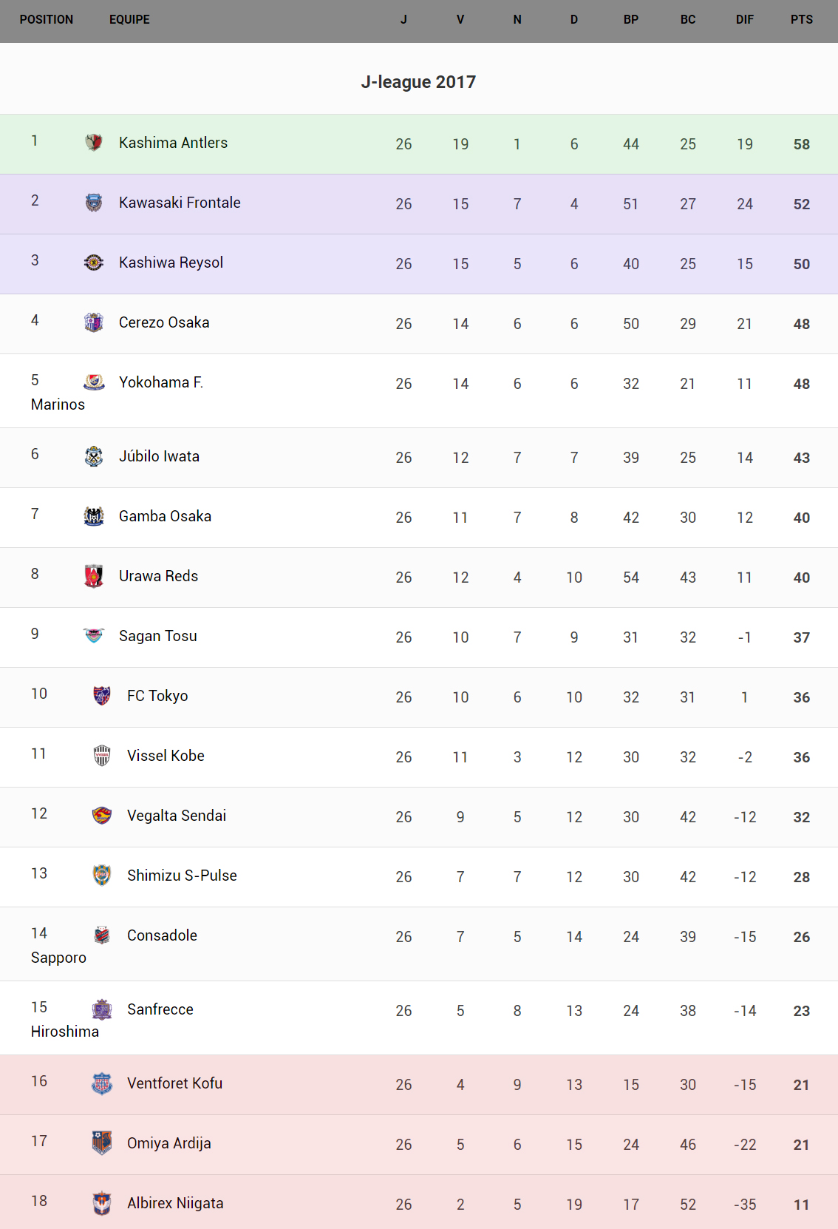
Task: Select the Shimizu S-Pulse team name
Action: tap(182, 876)
